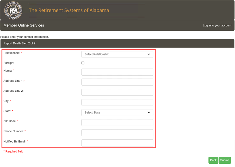Click Log in to your account
This screenshot has height=167, width=235.
pos(217,25)
